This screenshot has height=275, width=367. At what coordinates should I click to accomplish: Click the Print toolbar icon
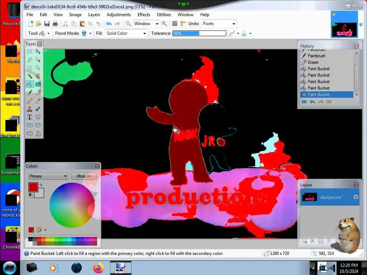tap(55, 24)
